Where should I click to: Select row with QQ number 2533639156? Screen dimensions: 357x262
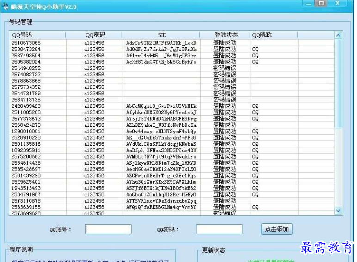(172, 207)
